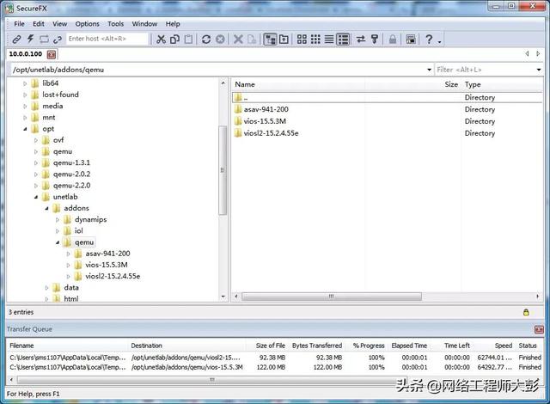Click the synchronize arrows icon
Viewport: 550px width, 404px height.
(x=361, y=40)
